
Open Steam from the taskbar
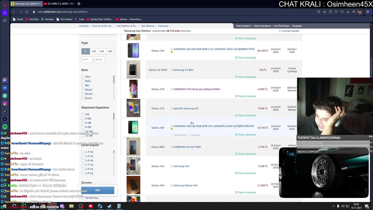pos(109,206)
